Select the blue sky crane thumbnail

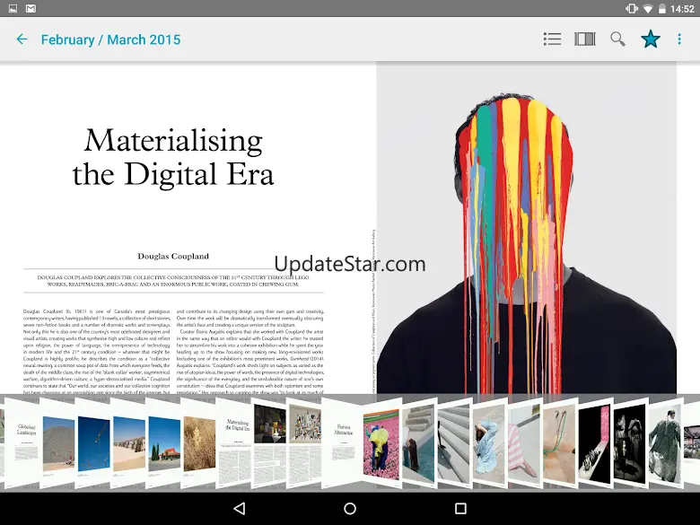pos(93,442)
